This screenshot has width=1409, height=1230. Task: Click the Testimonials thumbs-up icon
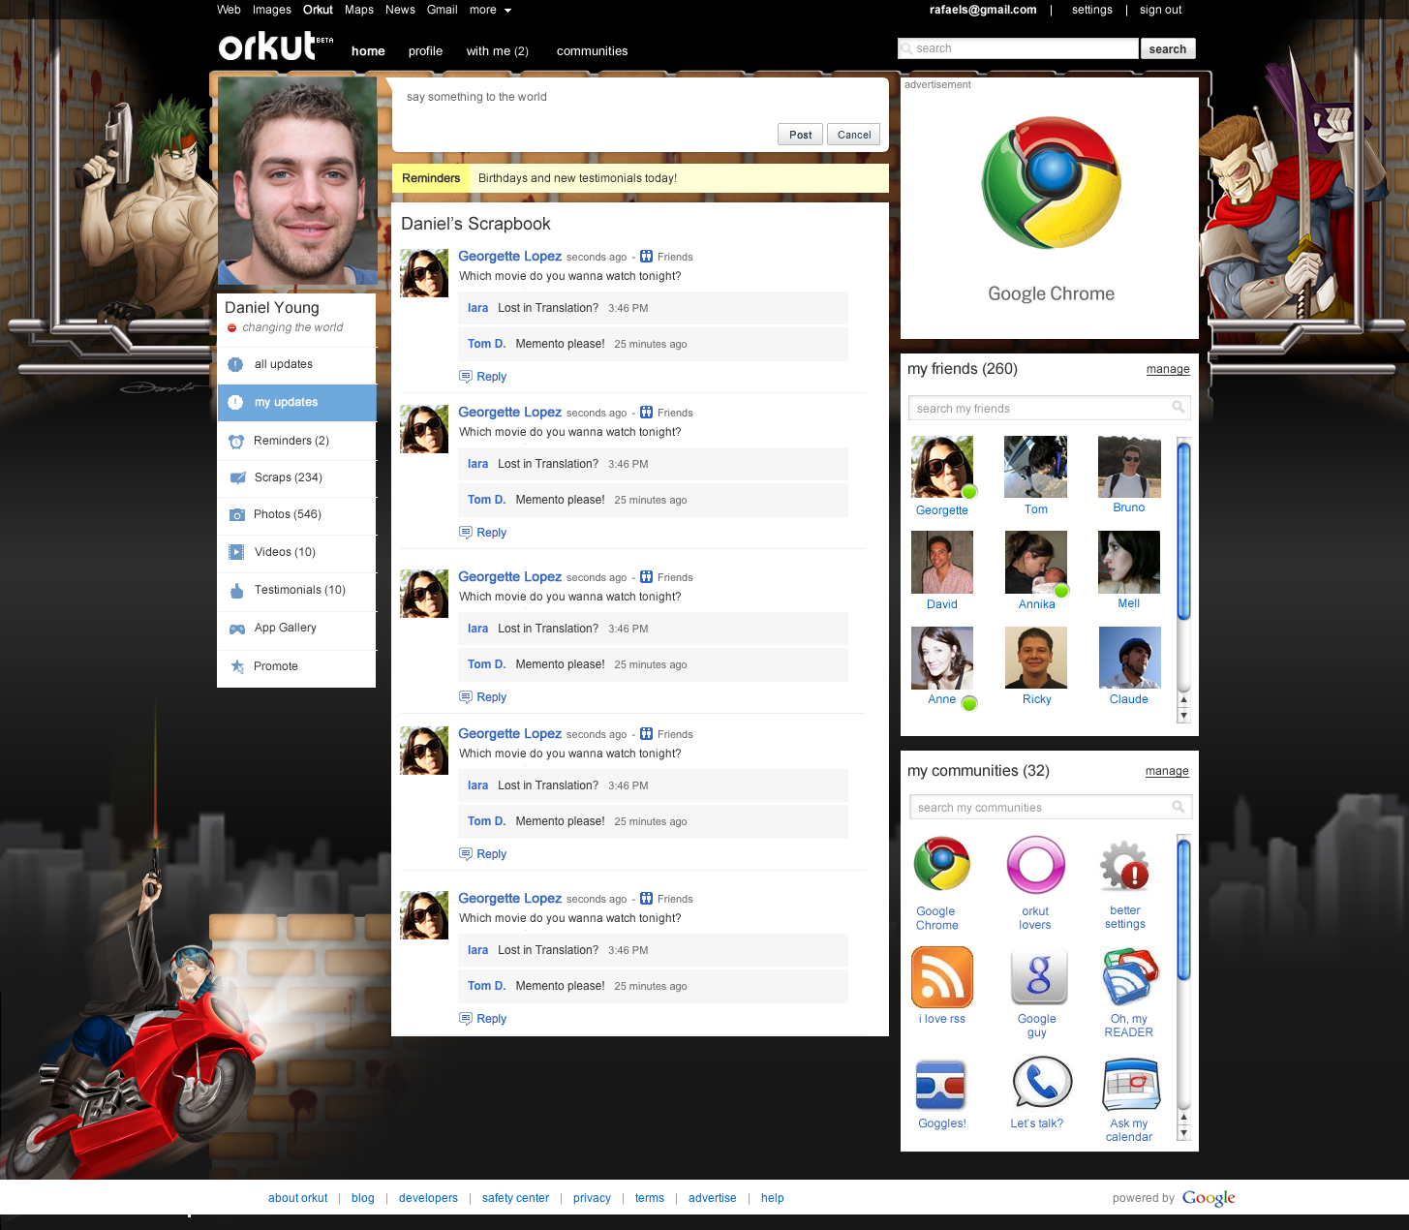(237, 590)
